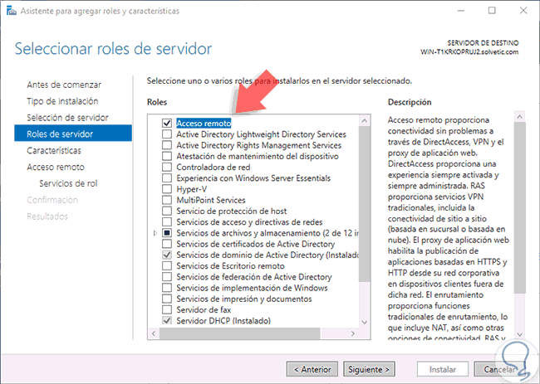Screen dimensions: 540x384
Task: Select the MultiPoint Services label
Action: click(211, 200)
